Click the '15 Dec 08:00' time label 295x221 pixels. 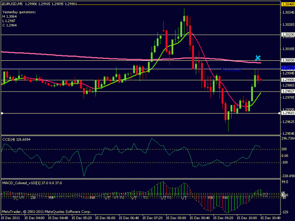176,218
